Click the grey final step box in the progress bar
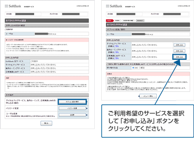 [x=140, y=21]
